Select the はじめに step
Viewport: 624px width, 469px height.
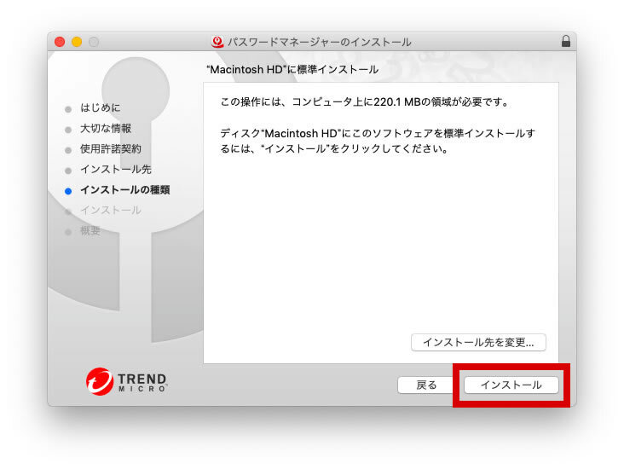(x=100, y=108)
